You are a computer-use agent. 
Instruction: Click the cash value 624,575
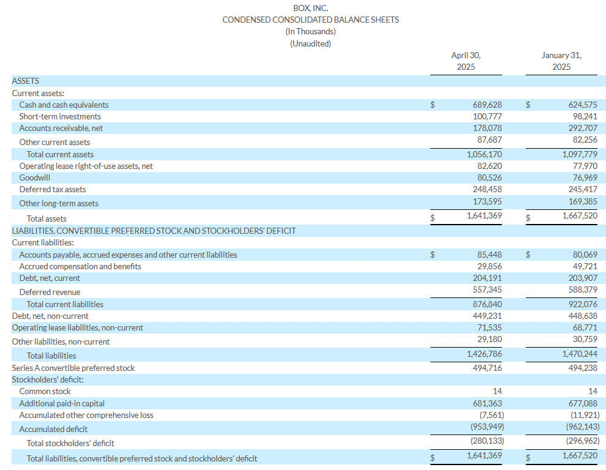pyautogui.click(x=582, y=105)
